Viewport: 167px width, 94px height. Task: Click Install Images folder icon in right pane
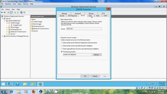click(32, 22)
